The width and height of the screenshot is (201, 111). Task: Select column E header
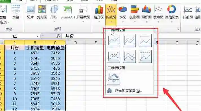[x=96, y=42]
